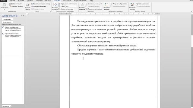Expand Список литературы dropdown

(x=66, y=9)
